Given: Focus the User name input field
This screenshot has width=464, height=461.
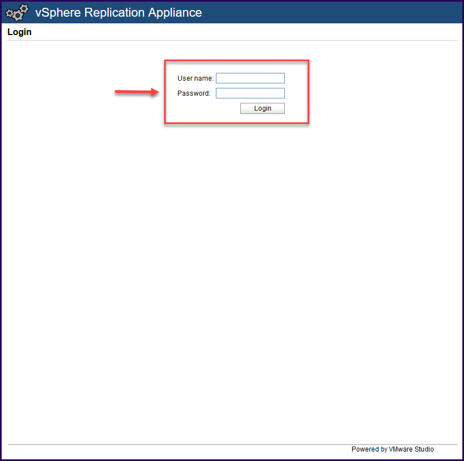Looking at the screenshot, I should pos(250,78).
